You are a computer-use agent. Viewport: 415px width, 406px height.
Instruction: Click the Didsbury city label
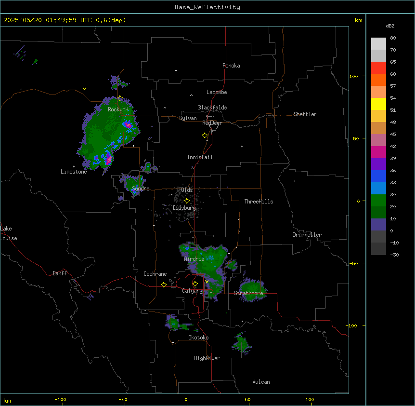coord(184,208)
